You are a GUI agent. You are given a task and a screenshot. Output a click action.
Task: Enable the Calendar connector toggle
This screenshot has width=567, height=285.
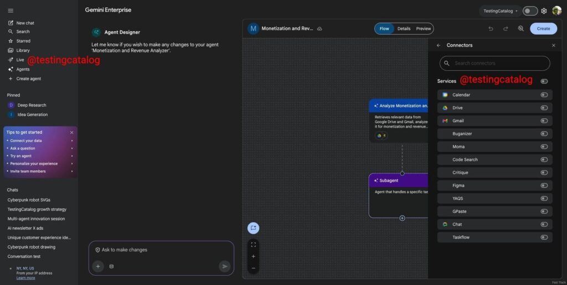coord(544,95)
